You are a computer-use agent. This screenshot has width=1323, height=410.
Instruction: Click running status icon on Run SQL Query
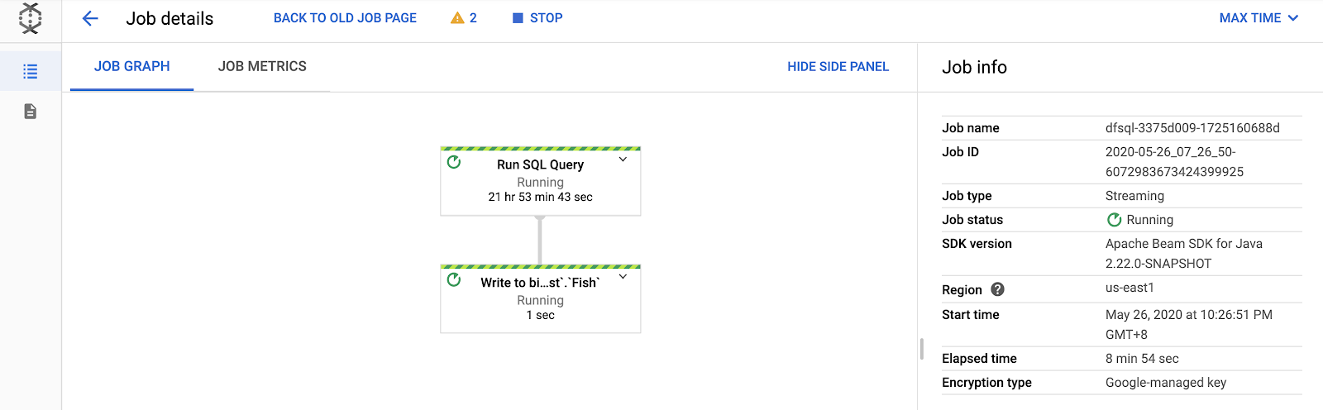coord(454,162)
